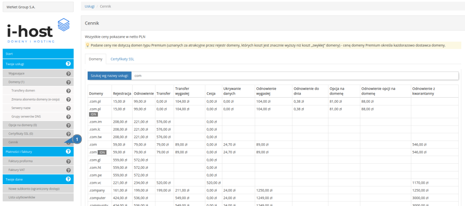The image size is (465, 206).
Task: Open help icon next to Faktury proforma
Action: pos(69,161)
